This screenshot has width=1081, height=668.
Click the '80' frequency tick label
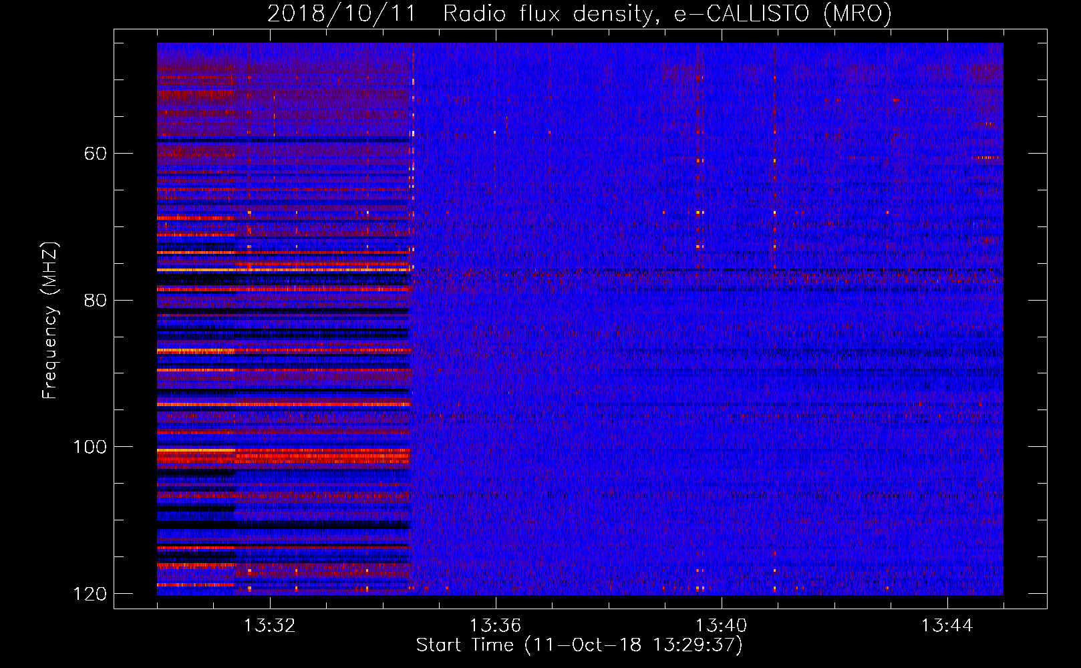96,300
